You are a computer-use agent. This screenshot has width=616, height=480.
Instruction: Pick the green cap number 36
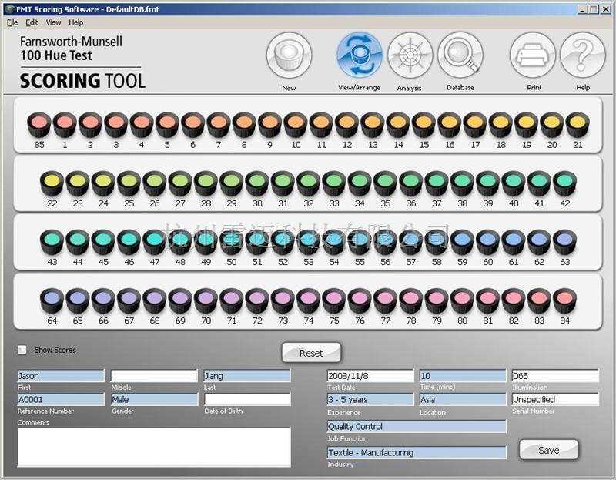click(x=411, y=183)
